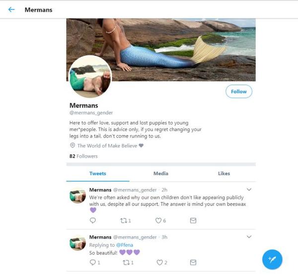Open the Likes tab
The height and width of the screenshot is (276, 298).
click(224, 173)
